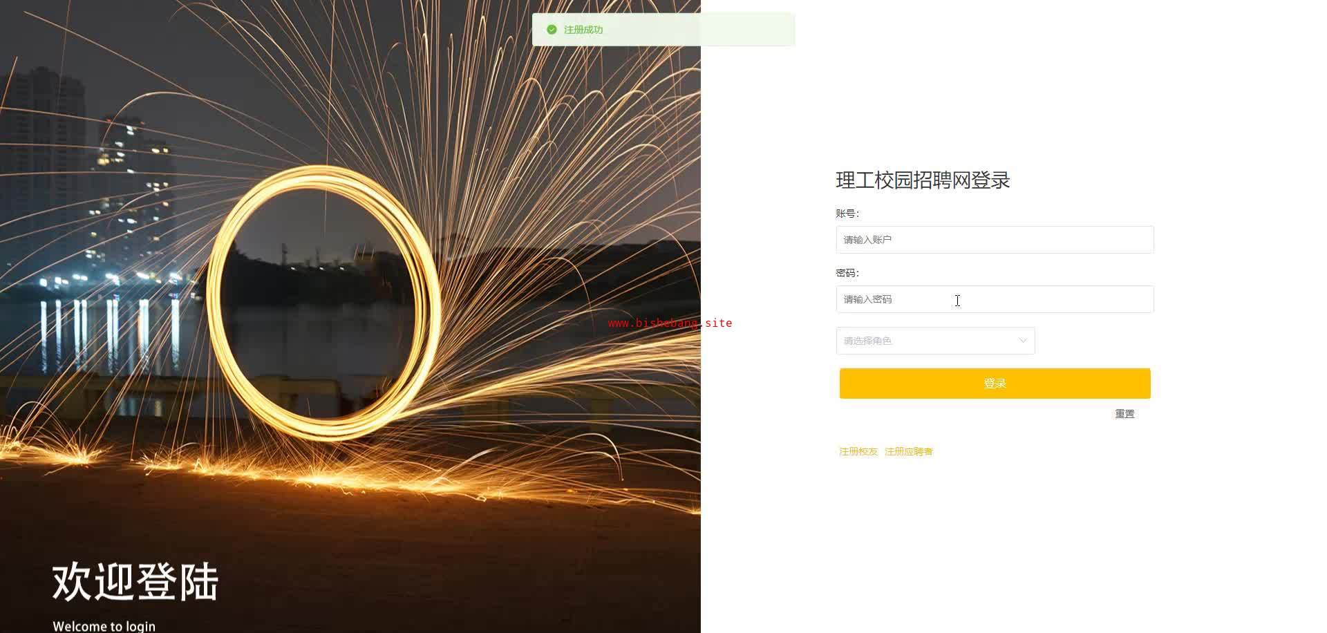Click the 欢迎登陆 welcome heading
Screen dimensions: 1327x633
pyautogui.click(x=135, y=582)
